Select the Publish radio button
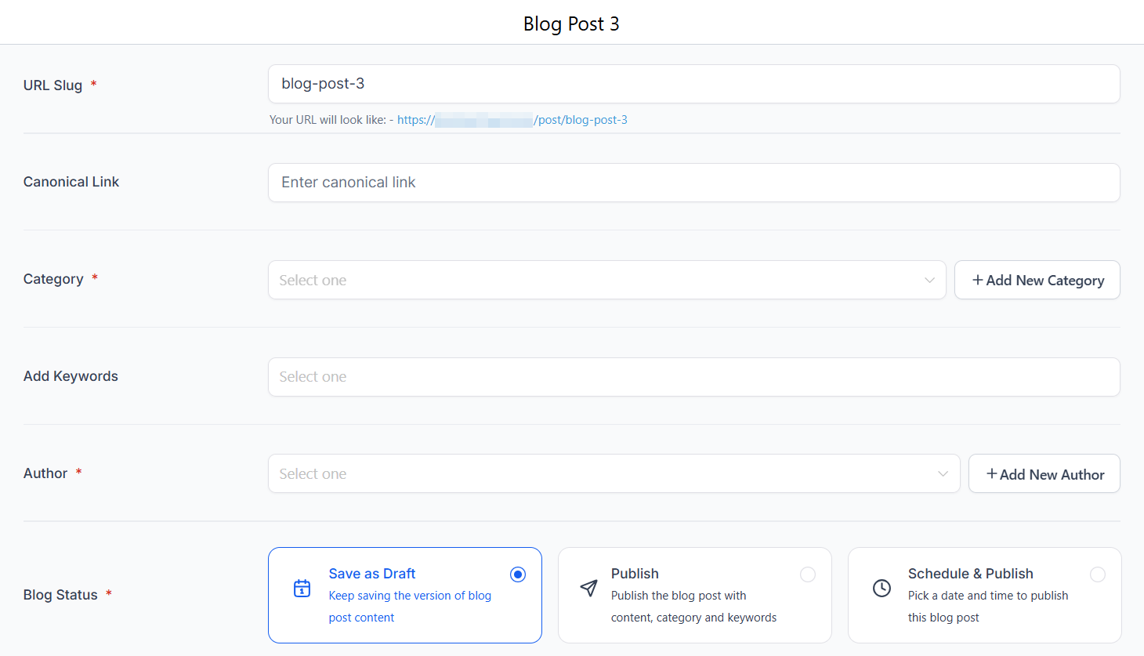The width and height of the screenshot is (1144, 656). [808, 574]
